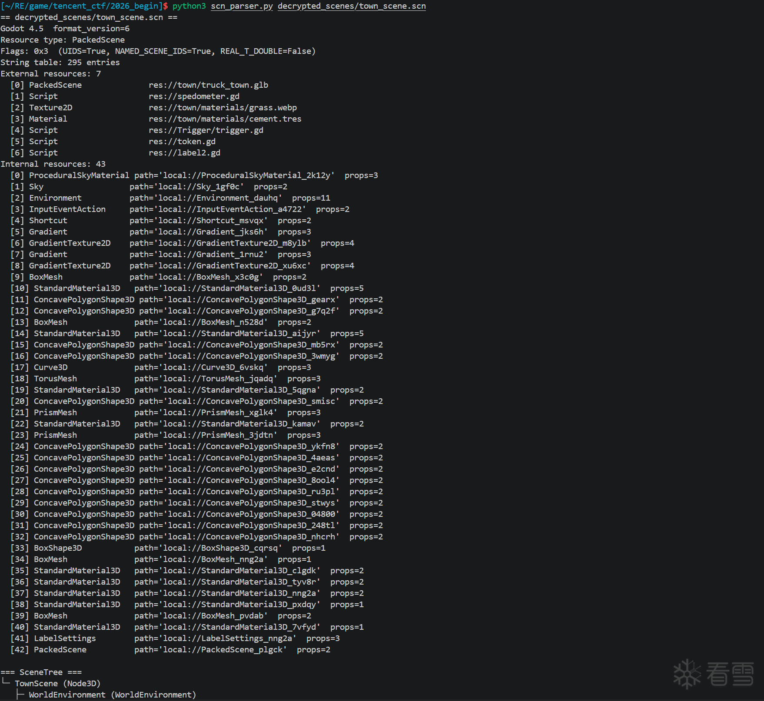Select the TownScene (Node3D) tree node

pyautogui.click(x=57, y=683)
